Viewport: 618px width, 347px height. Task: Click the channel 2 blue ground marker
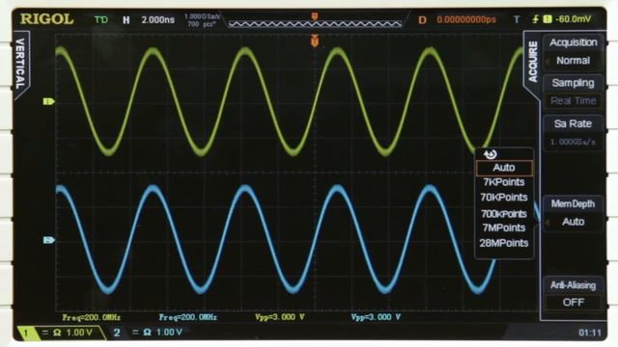48,240
